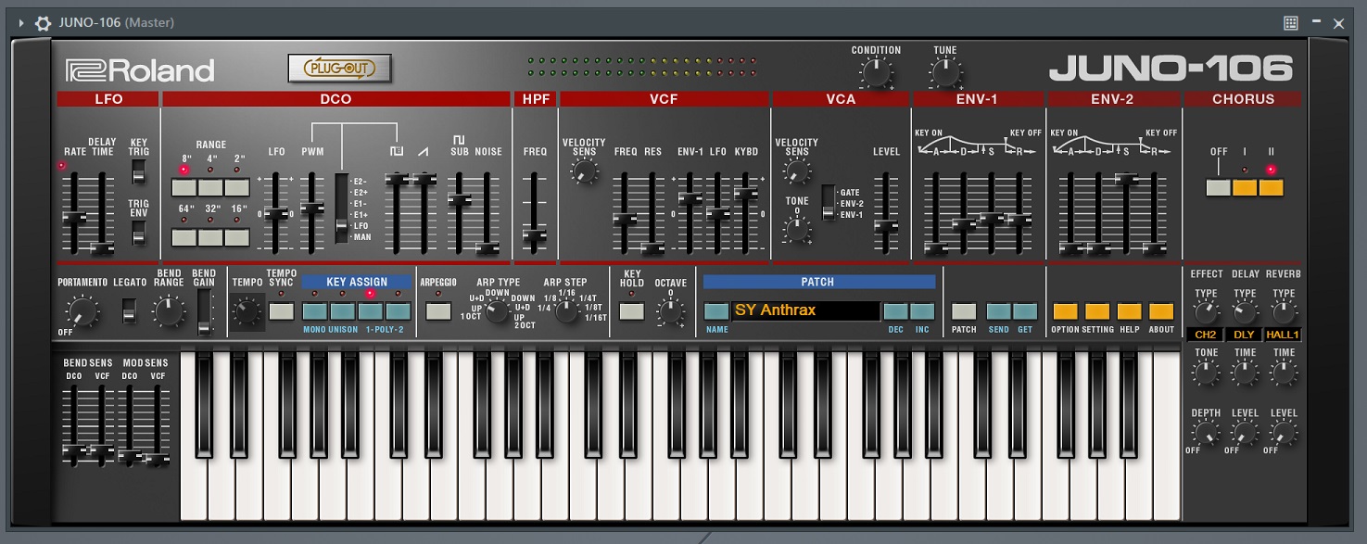Open the OPTION menu button
This screenshot has height=544, width=1367.
(1066, 311)
